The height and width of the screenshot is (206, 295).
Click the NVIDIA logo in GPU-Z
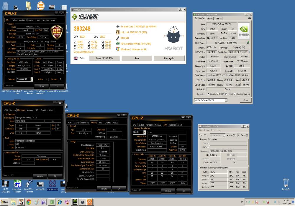click(x=244, y=31)
